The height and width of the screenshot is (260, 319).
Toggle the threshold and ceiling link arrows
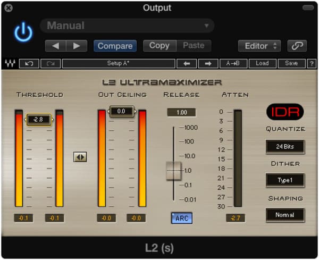(80, 157)
